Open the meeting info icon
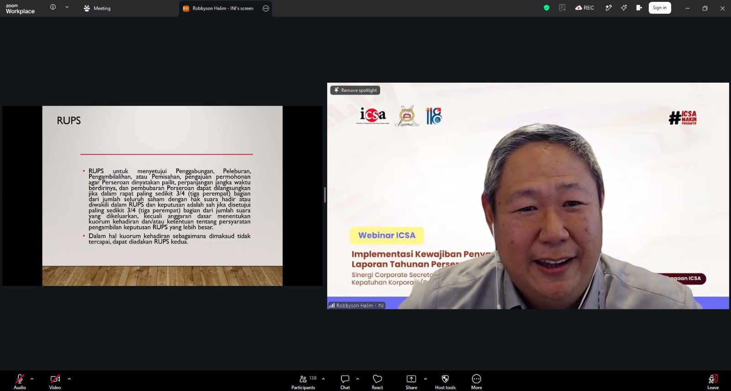The width and height of the screenshot is (731, 391). click(x=53, y=7)
